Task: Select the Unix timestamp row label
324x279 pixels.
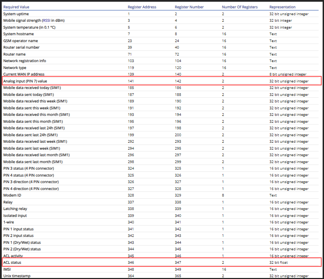Action: pyautogui.click(x=17, y=276)
